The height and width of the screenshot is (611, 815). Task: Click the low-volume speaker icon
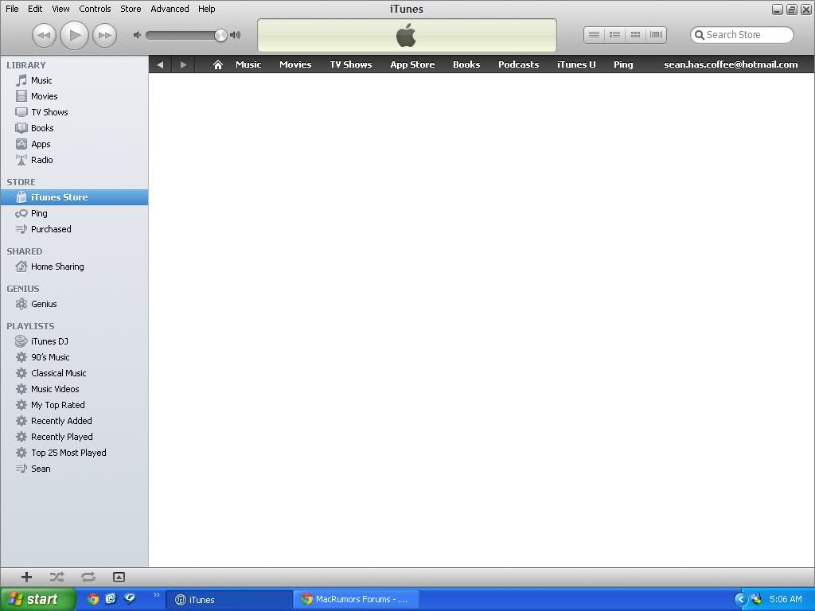tap(137, 35)
